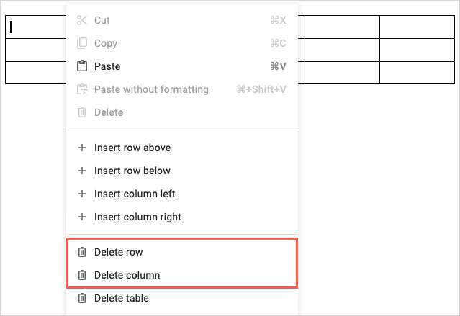The height and width of the screenshot is (316, 460).
Task: Select the Paste menu item text
Action: coord(107,66)
